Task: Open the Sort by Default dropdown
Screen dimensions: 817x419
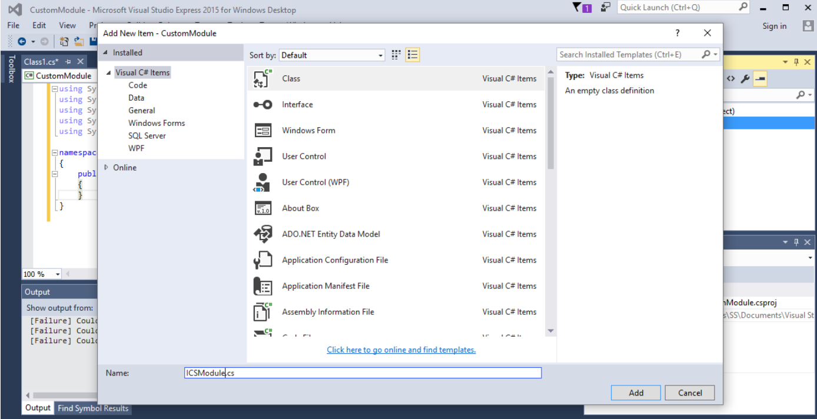Action: tap(332, 55)
